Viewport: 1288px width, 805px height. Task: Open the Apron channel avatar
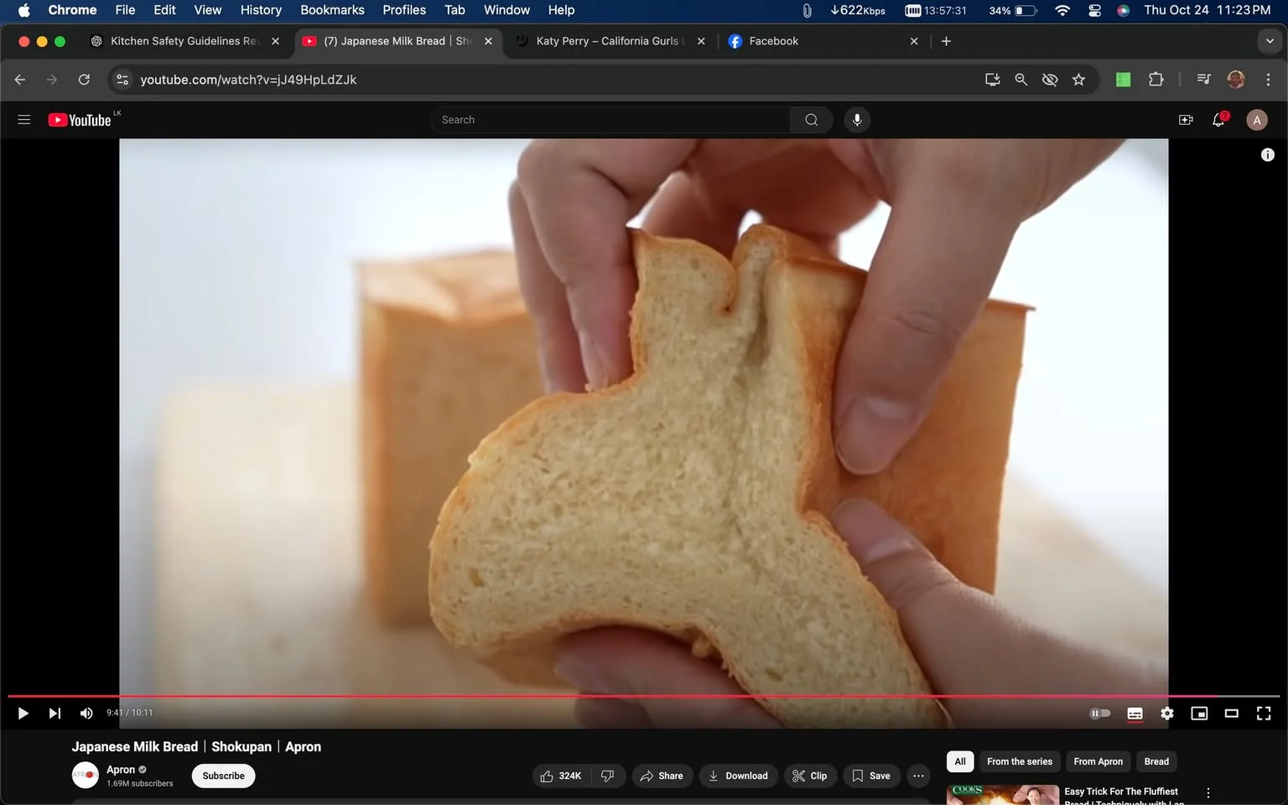(86, 776)
